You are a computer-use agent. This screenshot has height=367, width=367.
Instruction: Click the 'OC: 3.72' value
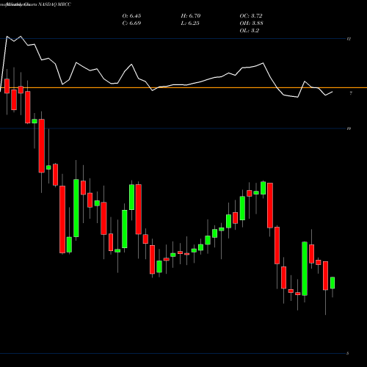click(x=251, y=16)
